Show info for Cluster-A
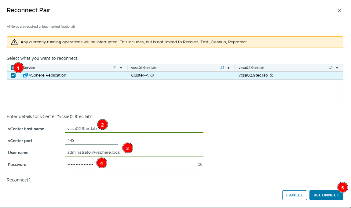Viewport: 351px width, 208px height. (x=152, y=75)
